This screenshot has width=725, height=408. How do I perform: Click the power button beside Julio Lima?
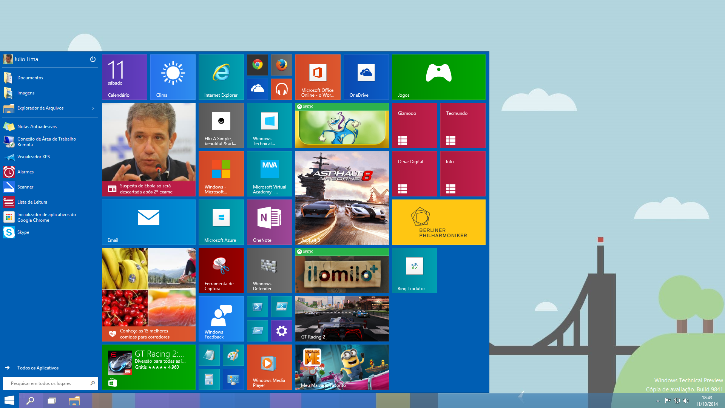[93, 59]
